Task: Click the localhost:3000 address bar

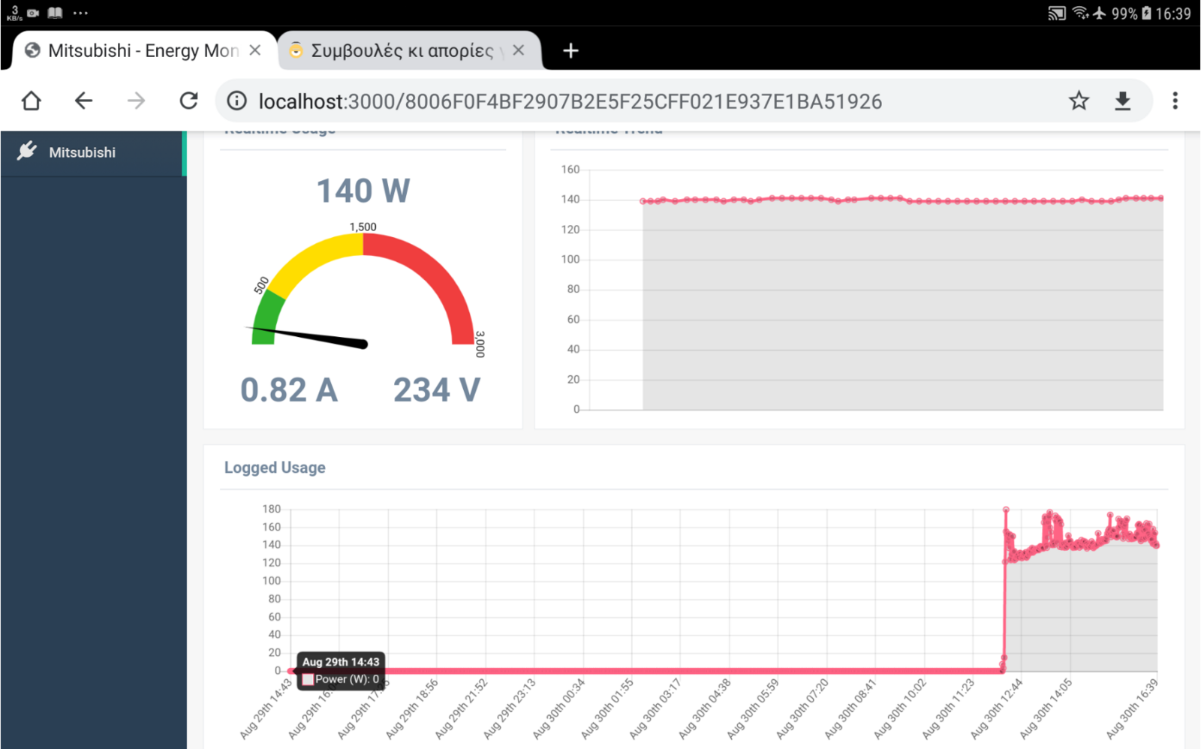Action: 570,101
